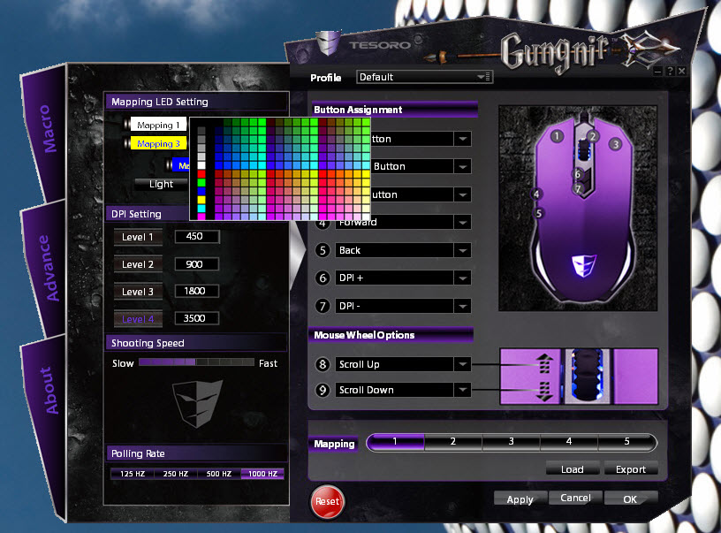Click the number 9 circle beside Scroll Down
Screen dimensions: 721x533
323,390
